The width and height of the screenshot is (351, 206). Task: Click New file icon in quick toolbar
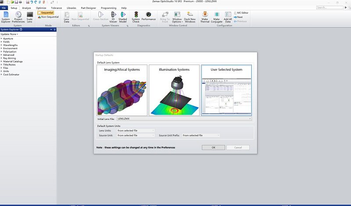[x=8, y=2]
